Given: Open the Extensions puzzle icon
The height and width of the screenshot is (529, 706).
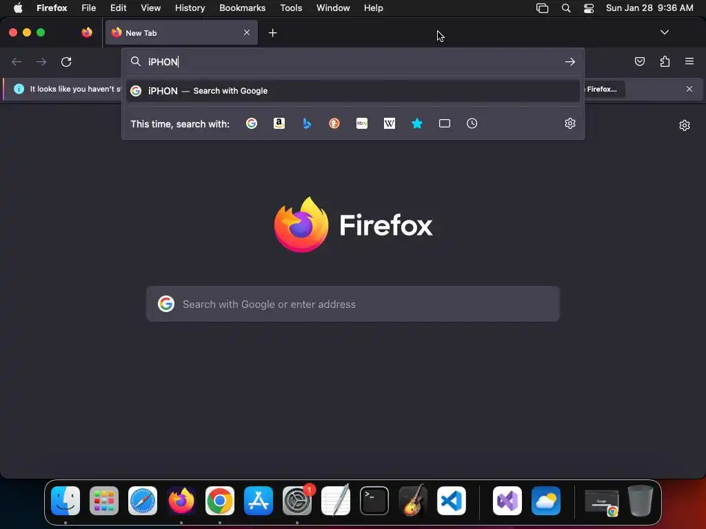Looking at the screenshot, I should 665,61.
